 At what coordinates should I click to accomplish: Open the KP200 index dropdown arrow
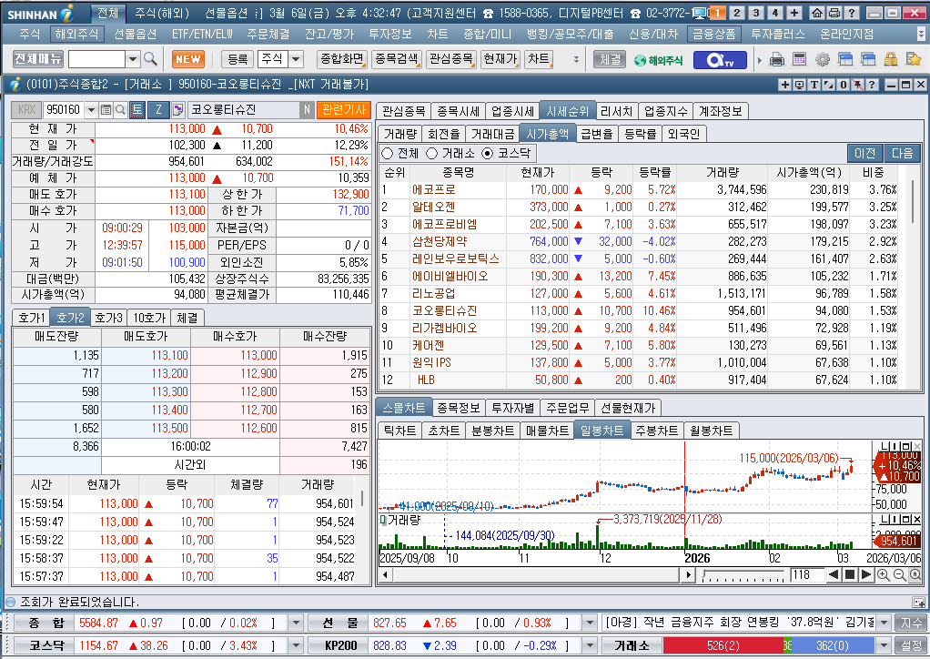coord(589,645)
